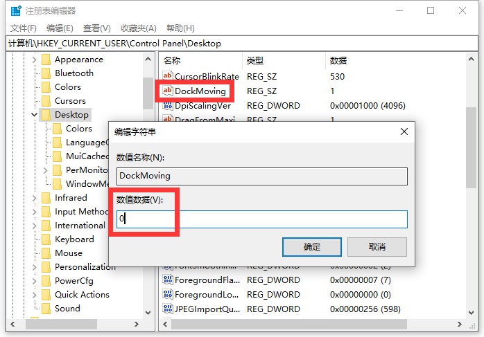Open the 查看(V) menu
Viewport: 484px width, 337px height.
click(96, 28)
